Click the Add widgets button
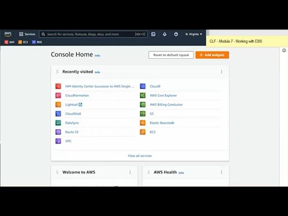 pos(212,55)
